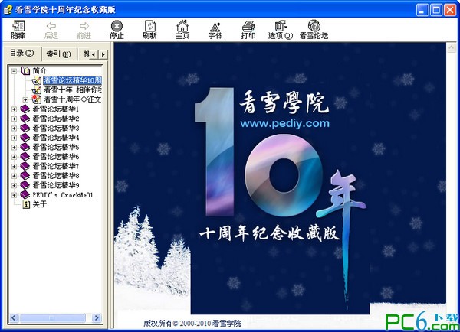
Task: Click the Forward (前进) arrow icon
Action: click(84, 26)
